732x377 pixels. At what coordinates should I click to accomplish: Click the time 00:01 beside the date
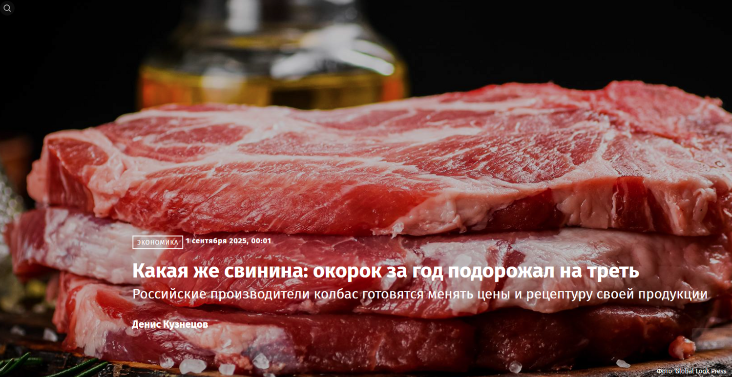click(x=261, y=241)
